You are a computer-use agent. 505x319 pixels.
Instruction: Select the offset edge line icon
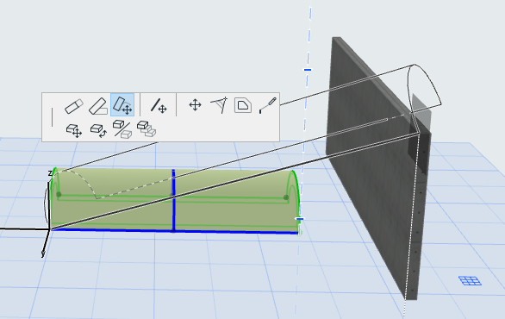[x=159, y=105]
